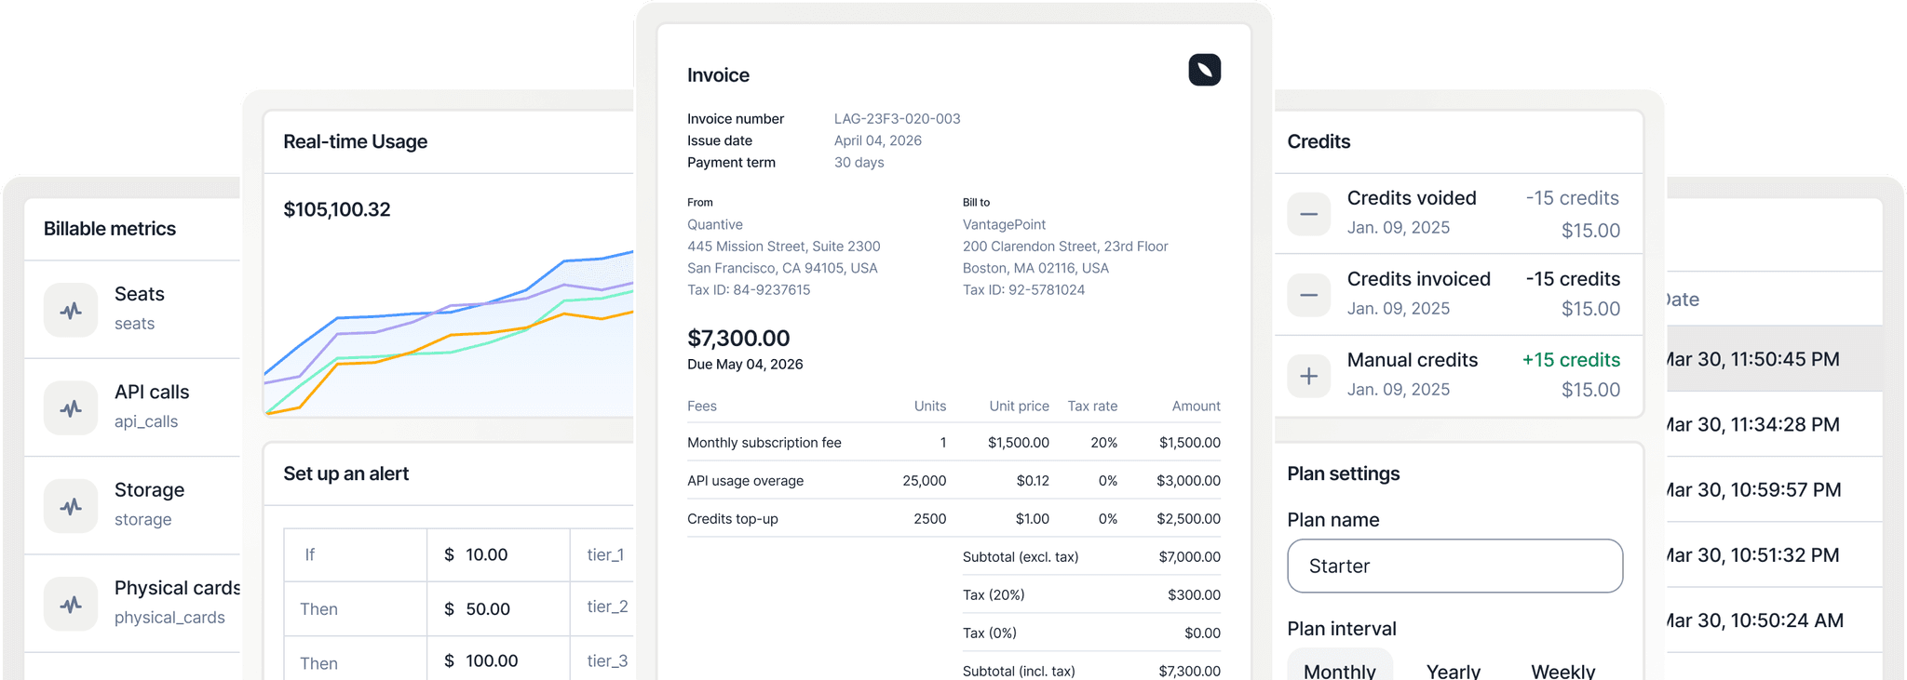The height and width of the screenshot is (680, 1907).
Task: Click the Storage metric pulse icon
Action: pyautogui.click(x=71, y=506)
